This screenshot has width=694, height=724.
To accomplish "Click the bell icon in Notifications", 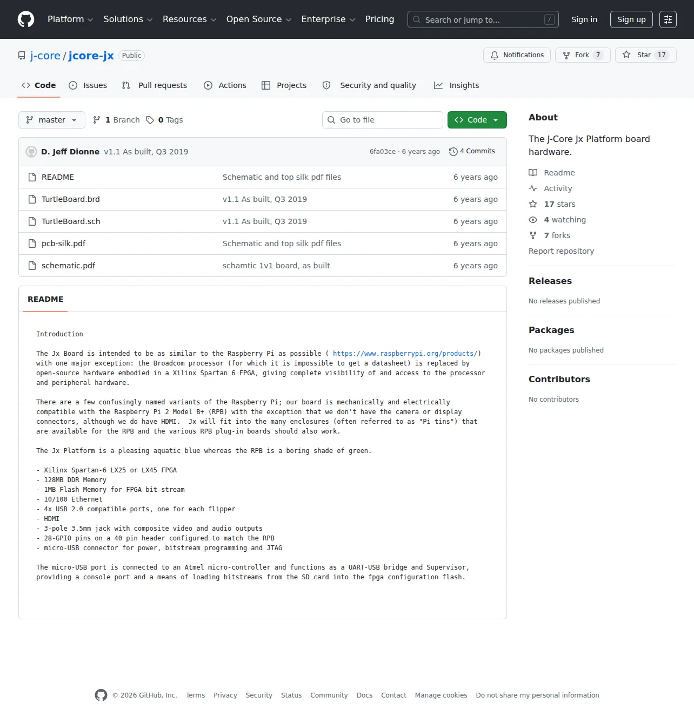I will 495,55.
